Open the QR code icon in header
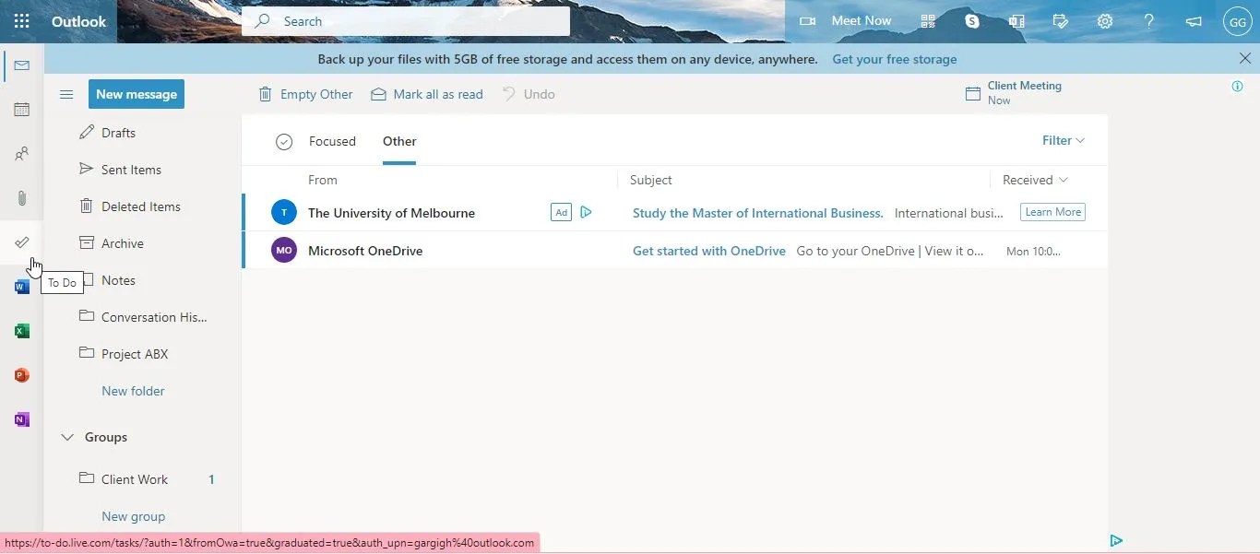Screen dimensions: 1260x554 928,21
